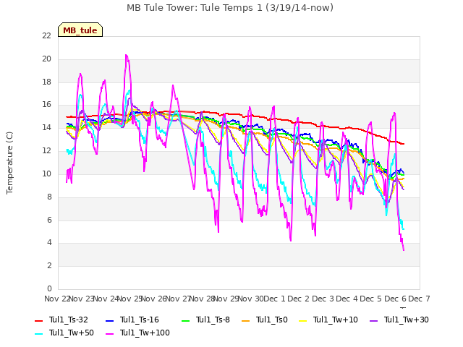The width and height of the screenshot is (463, 347).
Task: Click the Tul1_Ts-8 legend label
Action: (x=213, y=320)
